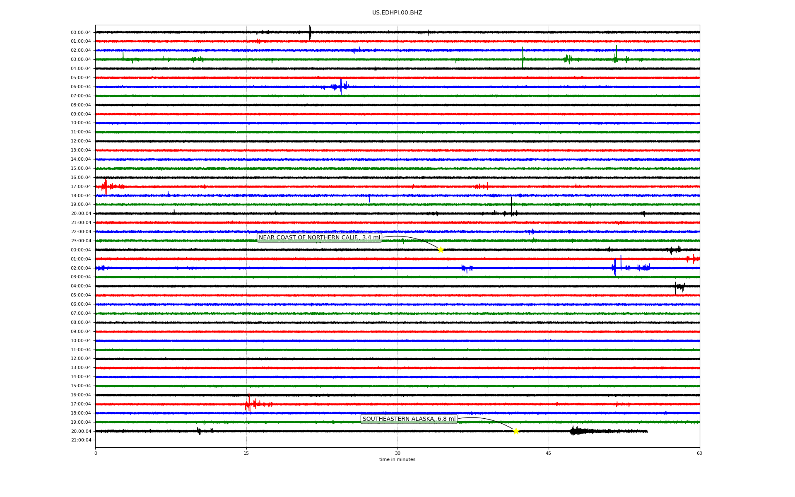Click the Southeastern Alaska earthquake star marker
795x497 pixels.
516,431
